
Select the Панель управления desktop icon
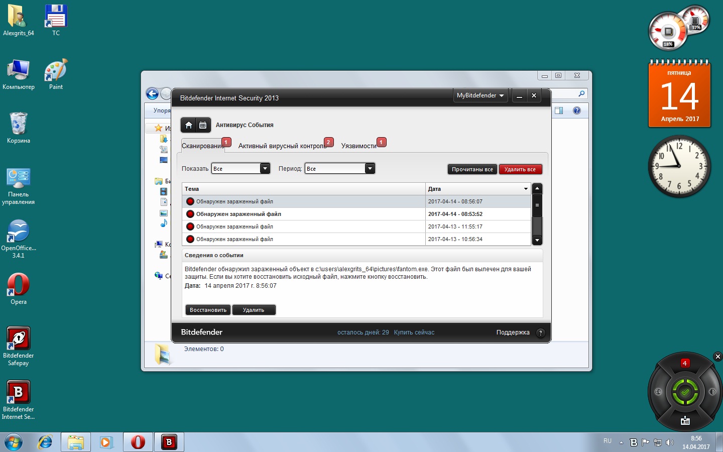[x=19, y=186]
